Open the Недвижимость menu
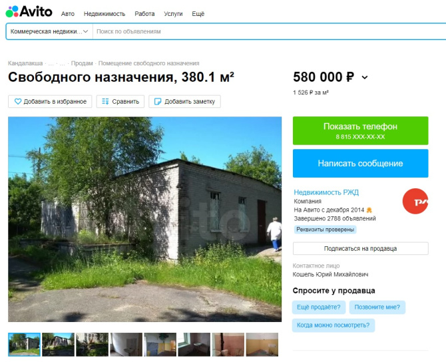This screenshot has width=446, height=362. pyautogui.click(x=105, y=14)
